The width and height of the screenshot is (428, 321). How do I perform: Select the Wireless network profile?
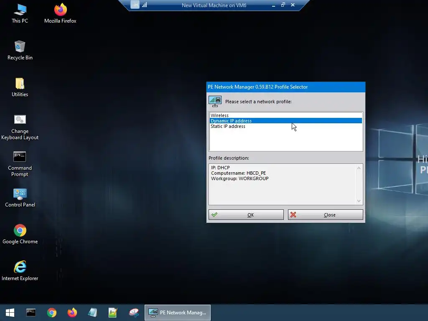tap(286, 115)
